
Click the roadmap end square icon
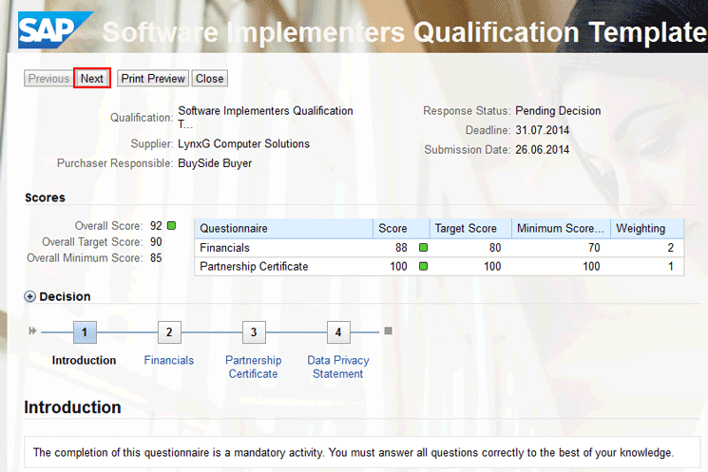pos(389,331)
